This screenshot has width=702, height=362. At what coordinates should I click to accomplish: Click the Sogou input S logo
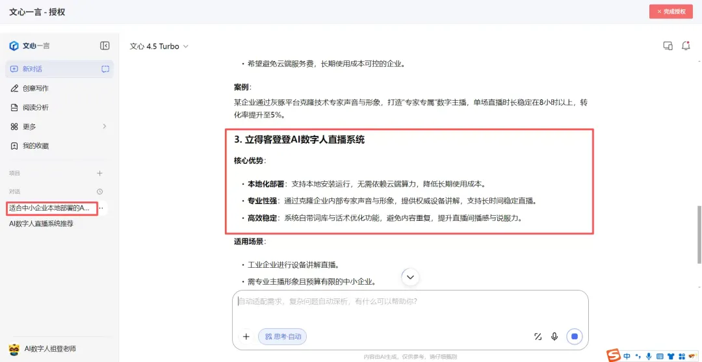(615, 356)
